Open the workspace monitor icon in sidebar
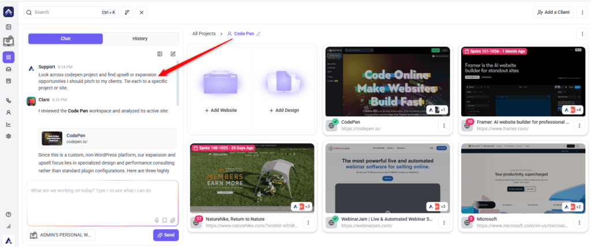 click(8, 41)
